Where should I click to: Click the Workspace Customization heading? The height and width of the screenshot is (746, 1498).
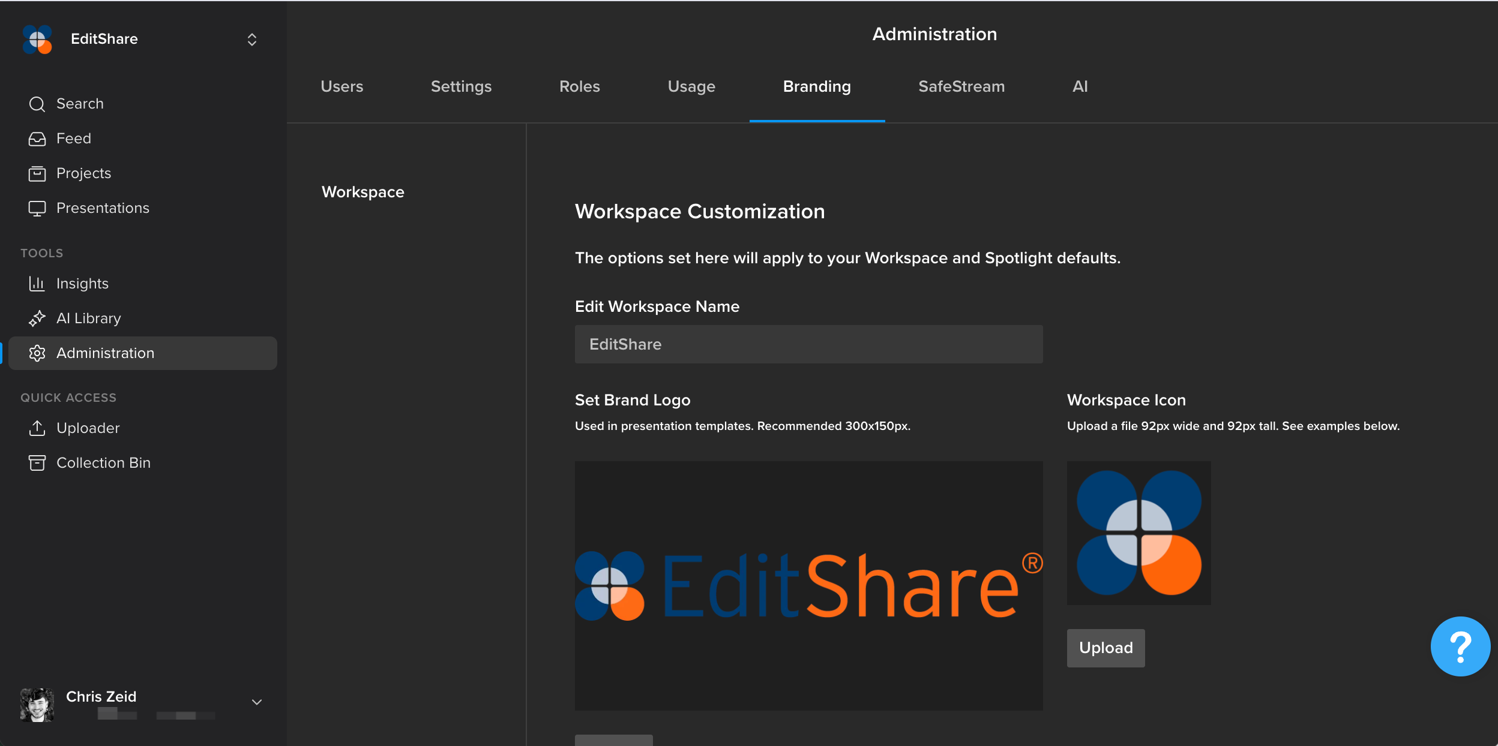(700, 211)
